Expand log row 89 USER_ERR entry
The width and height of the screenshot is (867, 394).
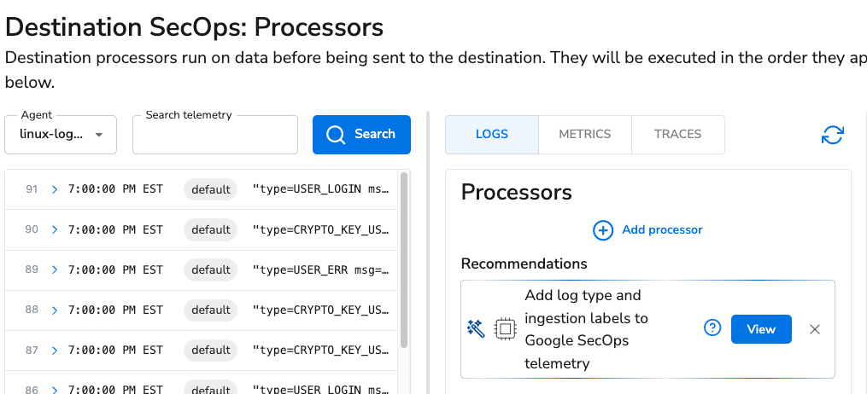click(x=55, y=269)
